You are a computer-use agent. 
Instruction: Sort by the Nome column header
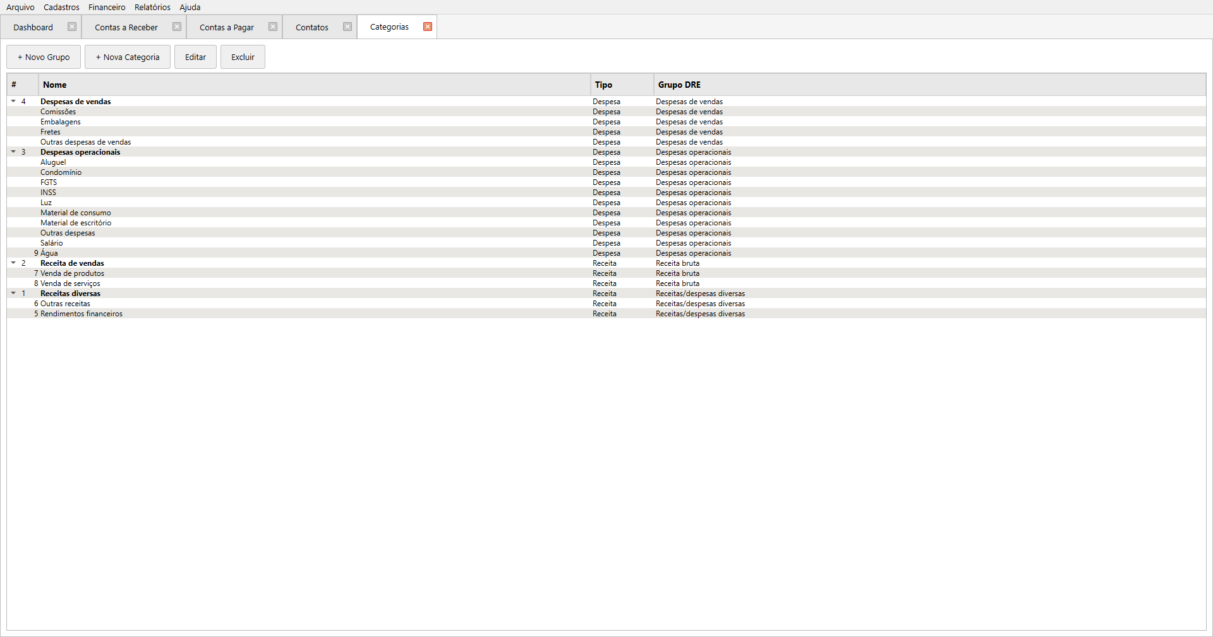tap(314, 85)
